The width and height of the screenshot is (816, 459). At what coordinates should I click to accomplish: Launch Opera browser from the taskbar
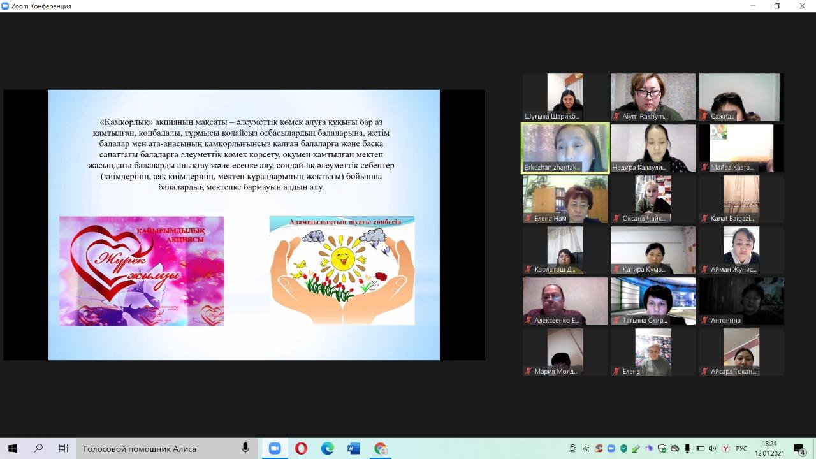coord(301,449)
